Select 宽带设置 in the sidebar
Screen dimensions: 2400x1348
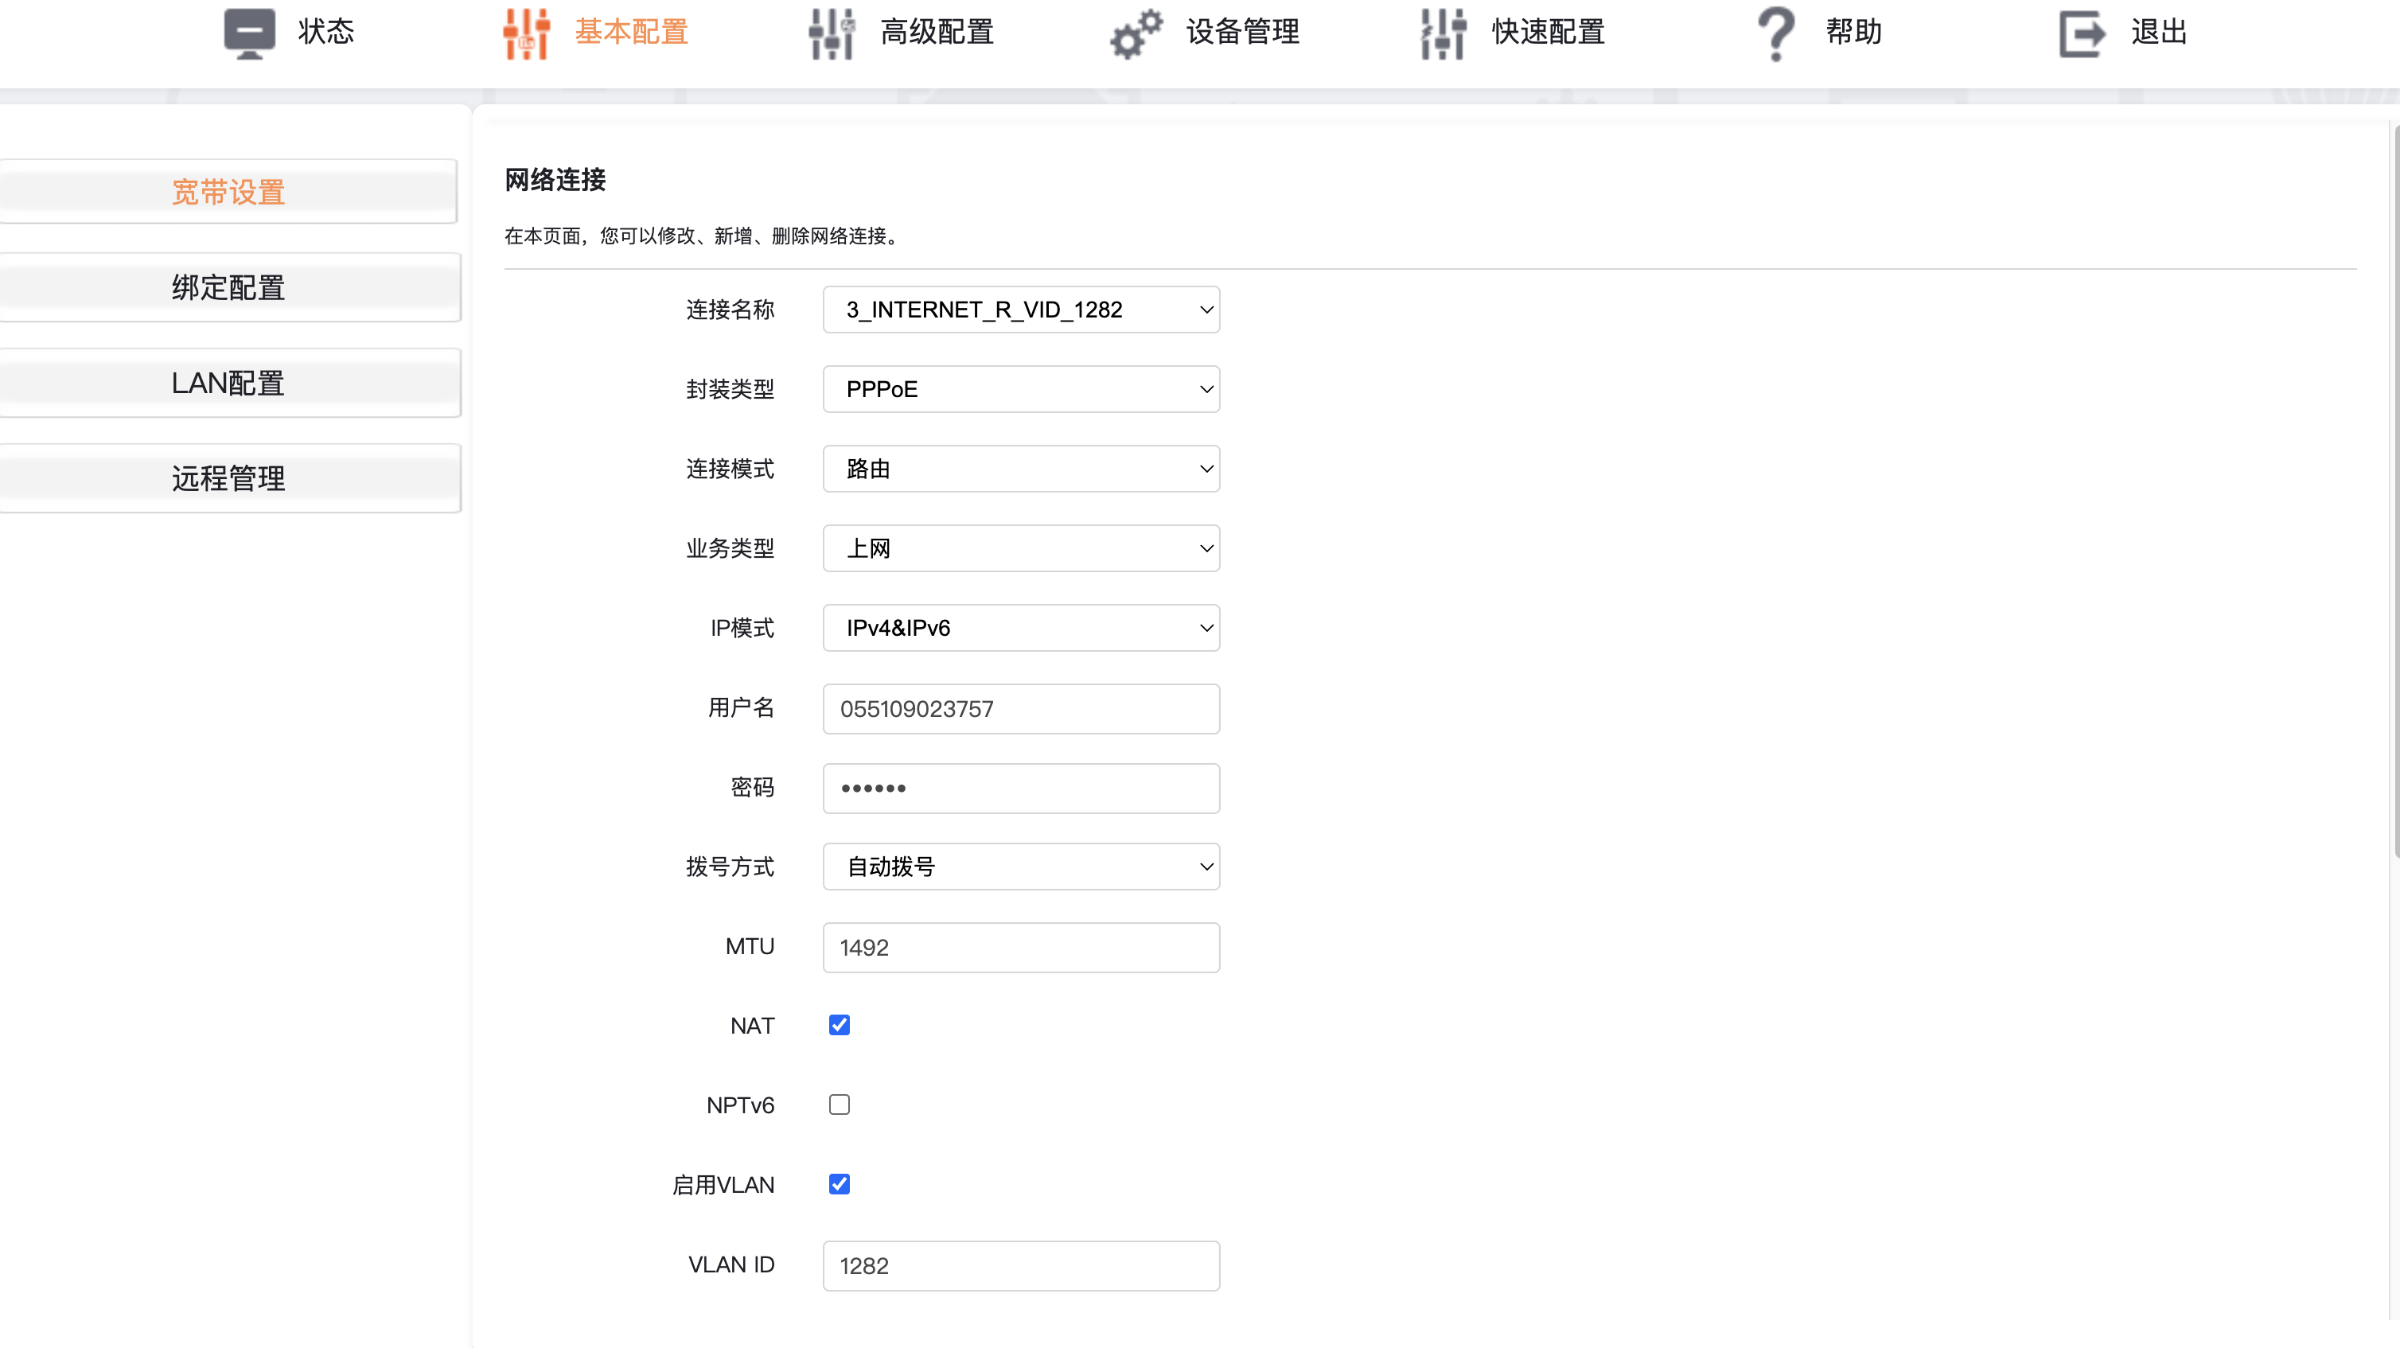(228, 192)
